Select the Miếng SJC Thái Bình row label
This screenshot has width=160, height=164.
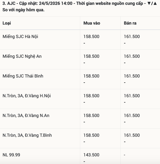coord(23,76)
